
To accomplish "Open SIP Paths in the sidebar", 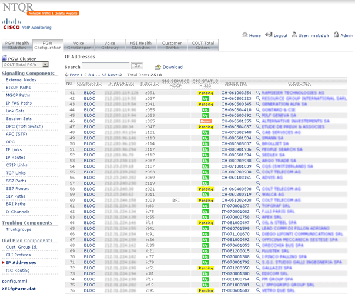I will pyautogui.click(x=16, y=196).
